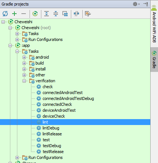Refresh all Gradle projects
The image size is (158, 163).
point(5,14)
